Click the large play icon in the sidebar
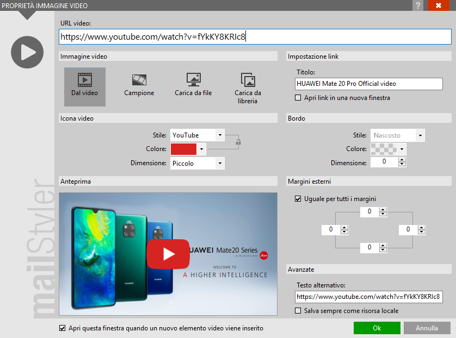Image resolution: width=456 pixels, height=338 pixels. 27,52
